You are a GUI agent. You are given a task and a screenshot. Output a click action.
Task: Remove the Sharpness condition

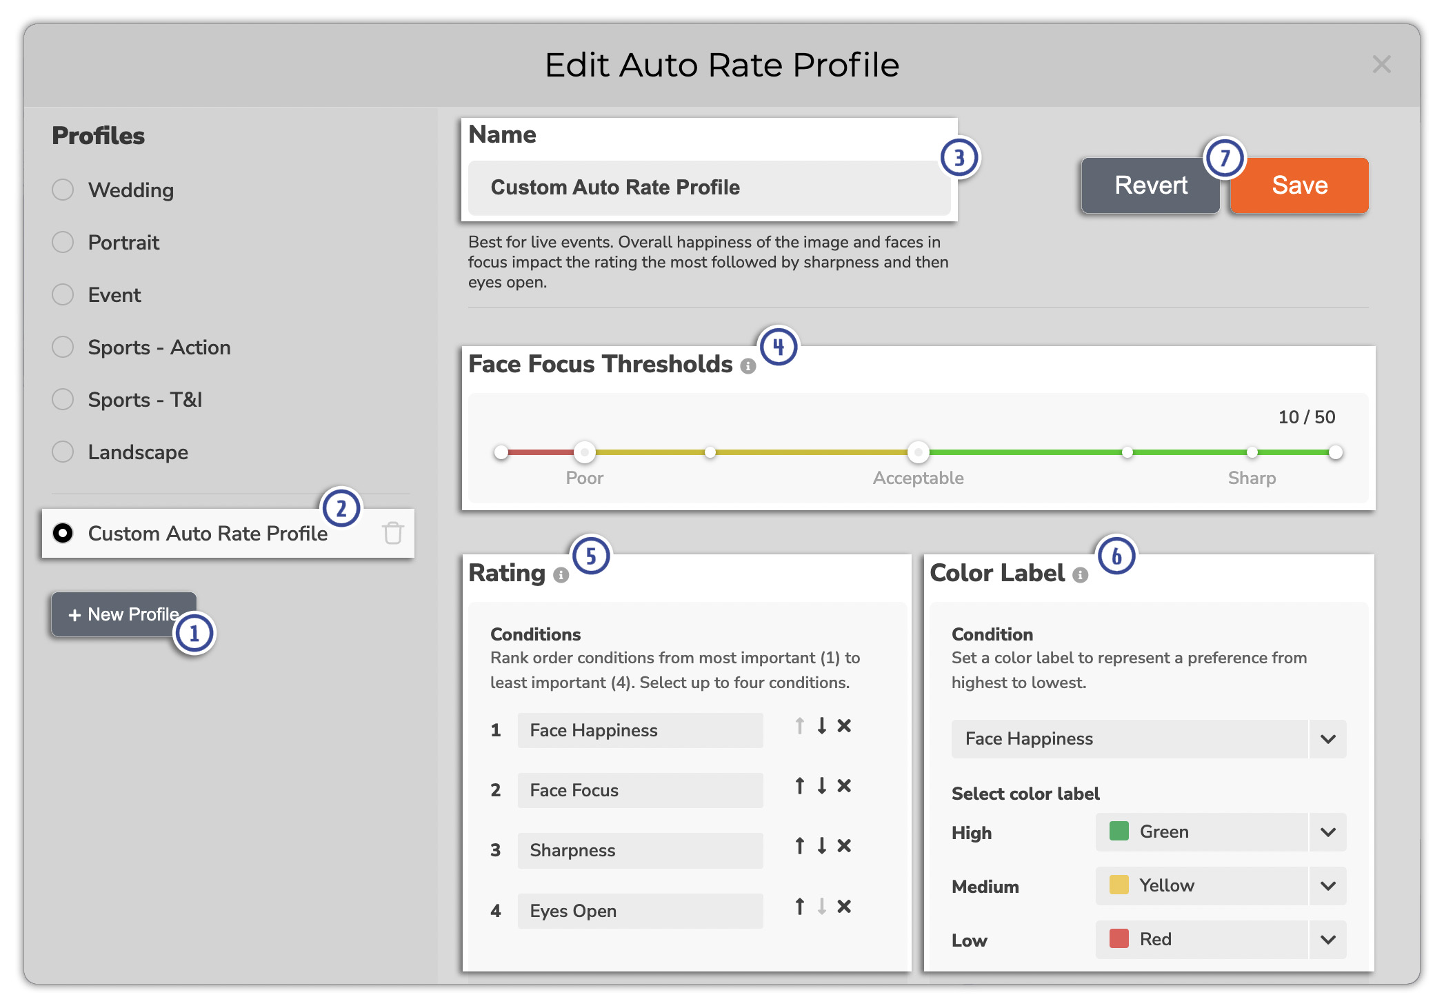pyautogui.click(x=845, y=845)
